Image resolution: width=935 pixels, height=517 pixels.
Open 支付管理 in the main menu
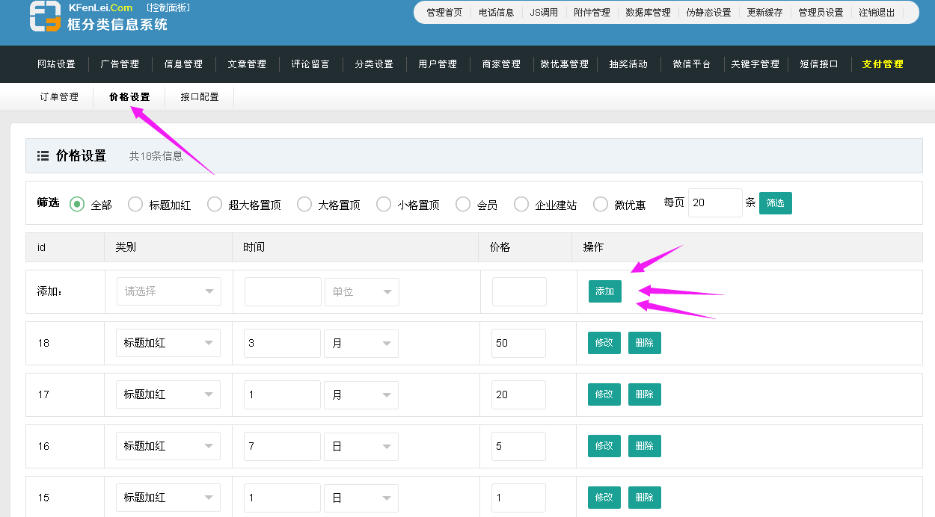[x=883, y=64]
